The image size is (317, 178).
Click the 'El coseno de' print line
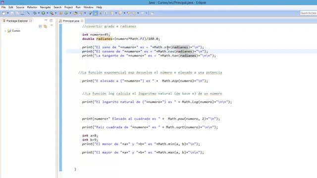[x=145, y=51]
